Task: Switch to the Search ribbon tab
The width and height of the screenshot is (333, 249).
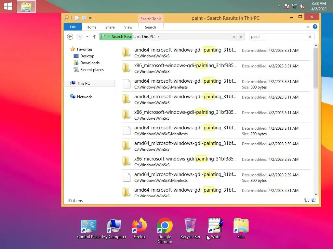Action: tap(151, 27)
